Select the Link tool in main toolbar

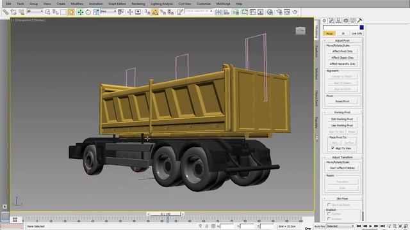6,12
